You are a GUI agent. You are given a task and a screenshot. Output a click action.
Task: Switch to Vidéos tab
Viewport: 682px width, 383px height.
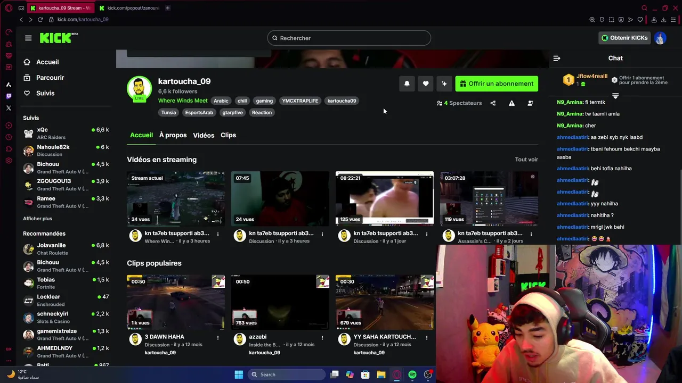click(x=204, y=135)
